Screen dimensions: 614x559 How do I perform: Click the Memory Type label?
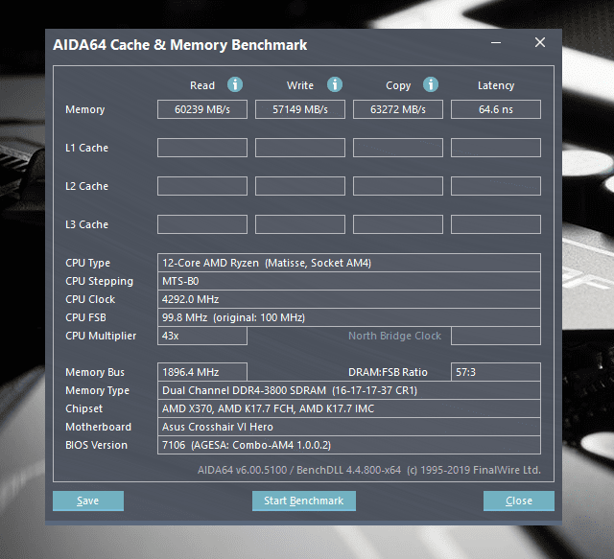97,390
